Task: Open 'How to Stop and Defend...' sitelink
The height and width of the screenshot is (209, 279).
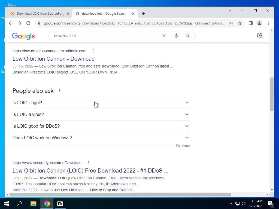Action: tap(112, 190)
